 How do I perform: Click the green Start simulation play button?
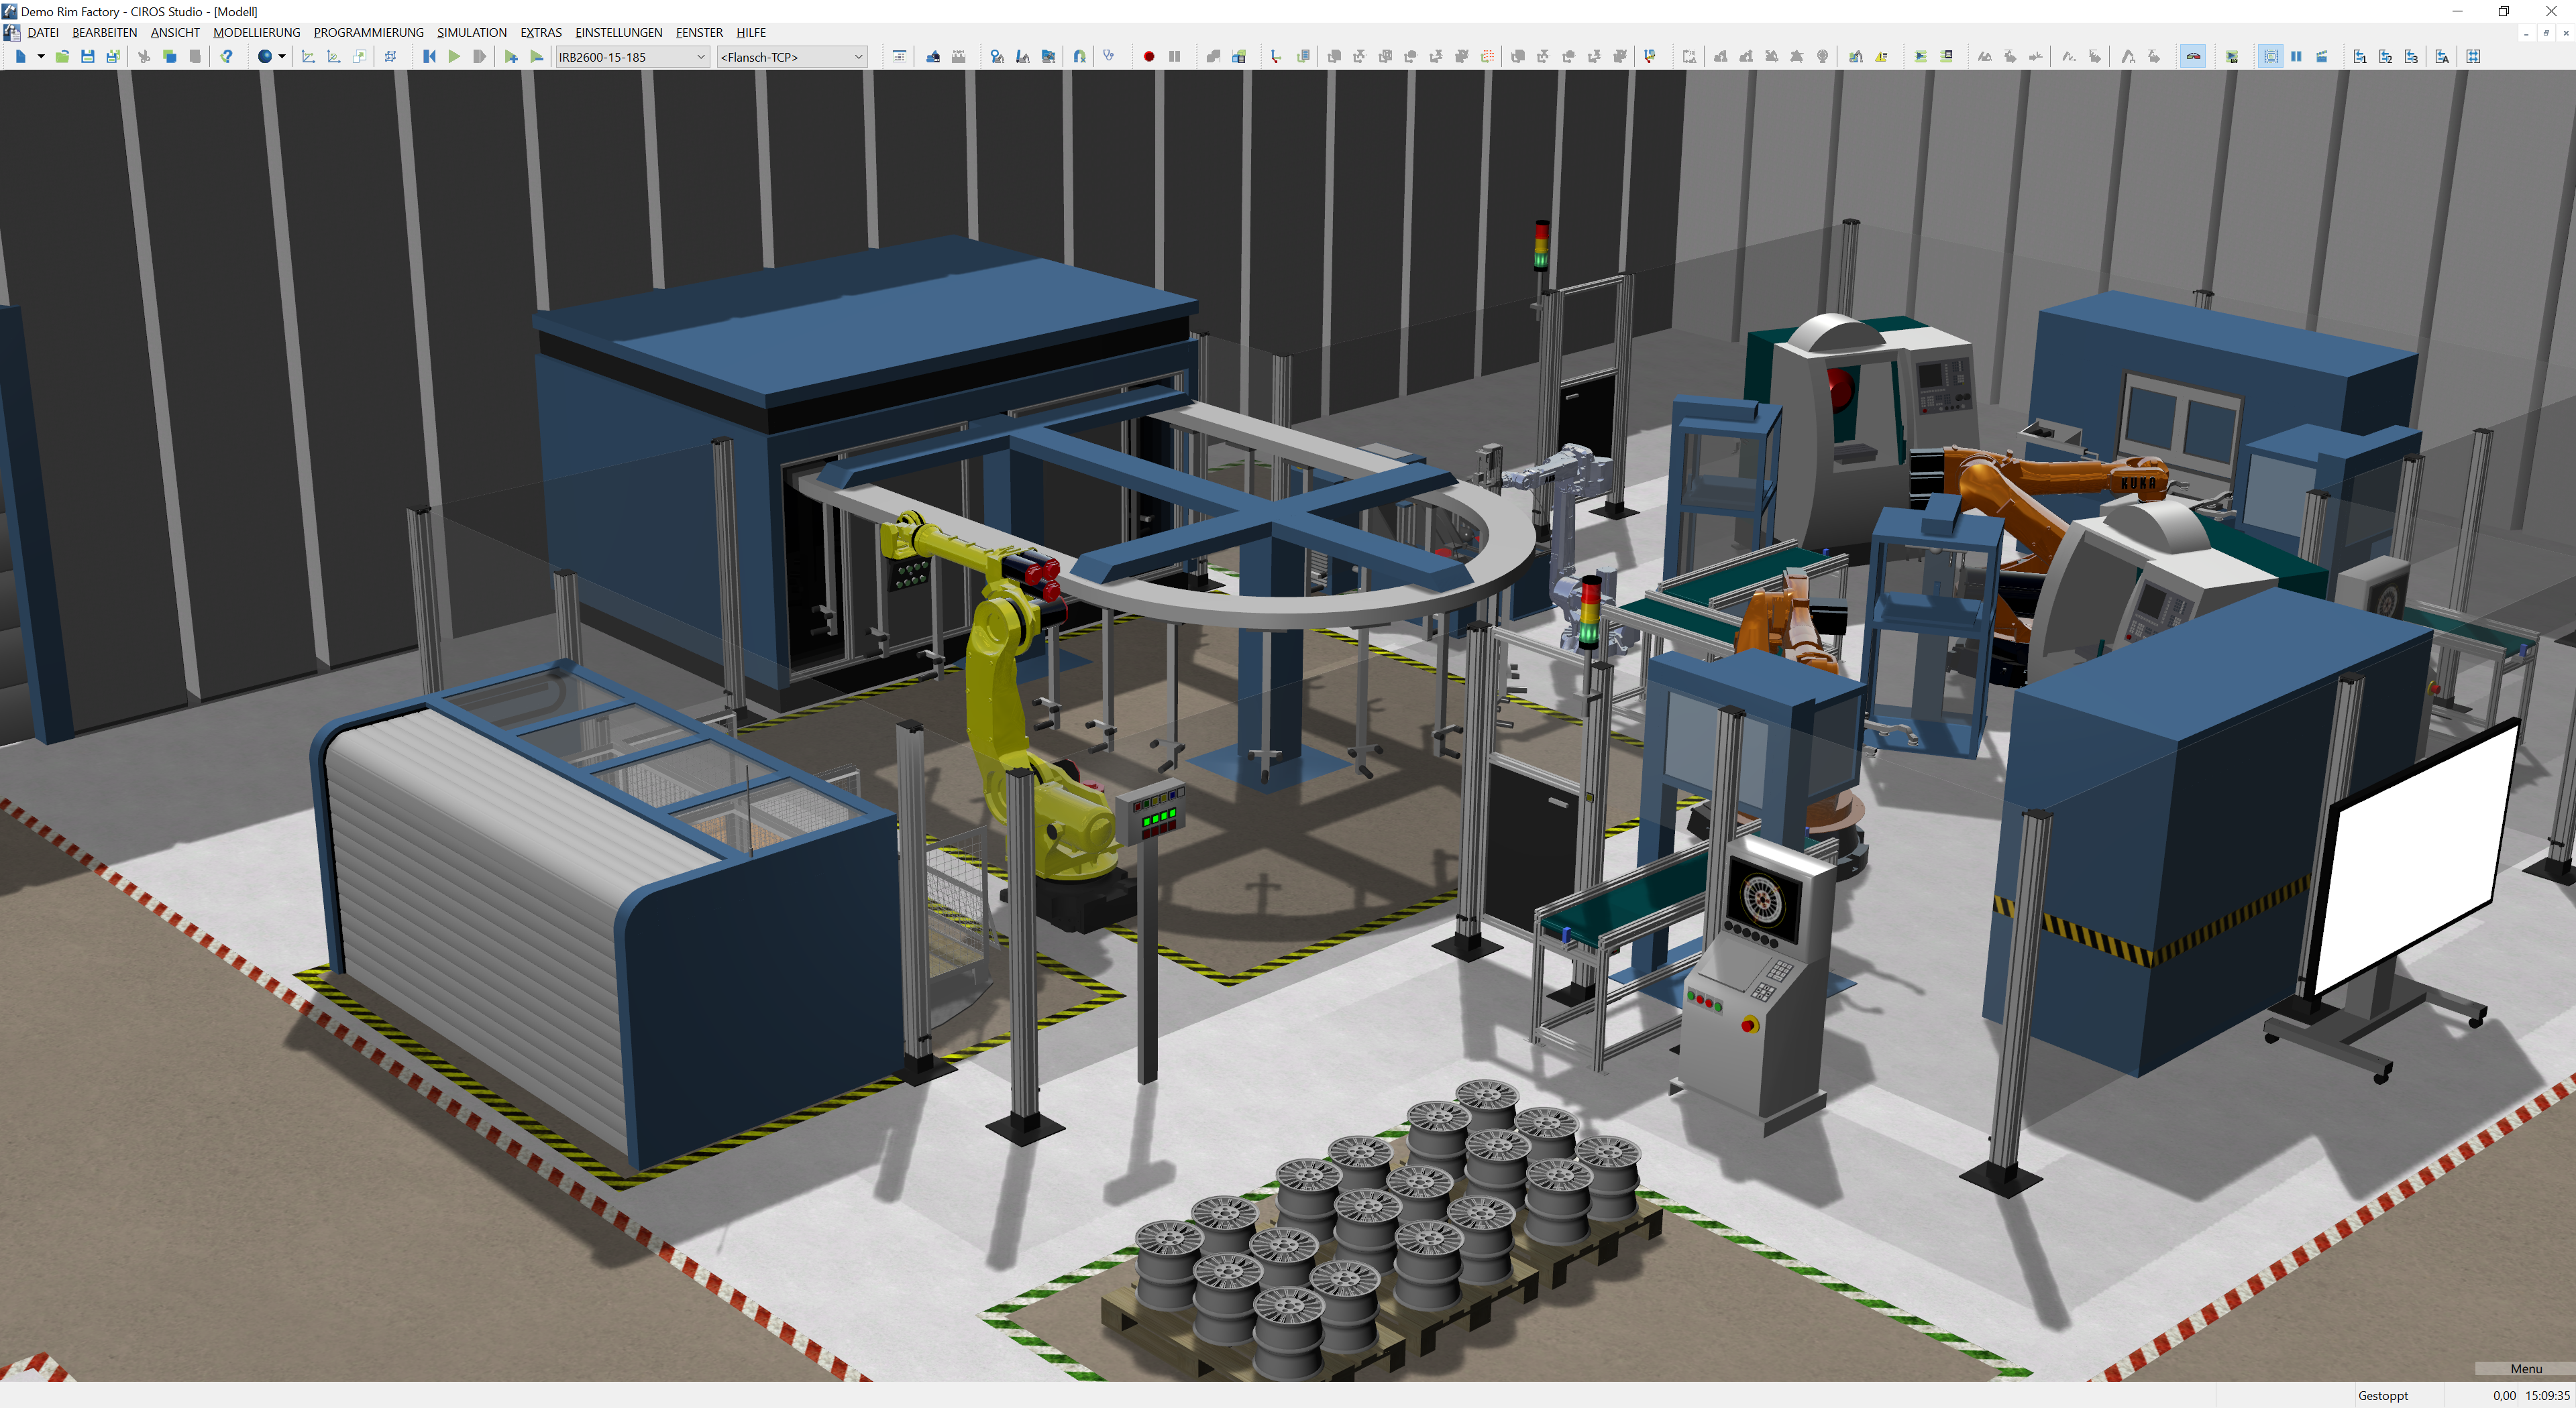point(454,57)
